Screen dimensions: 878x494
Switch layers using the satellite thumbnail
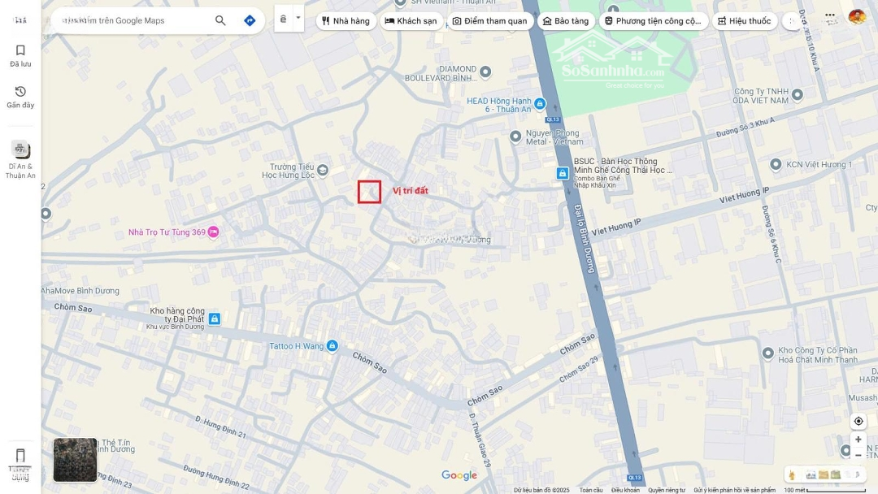pyautogui.click(x=75, y=460)
